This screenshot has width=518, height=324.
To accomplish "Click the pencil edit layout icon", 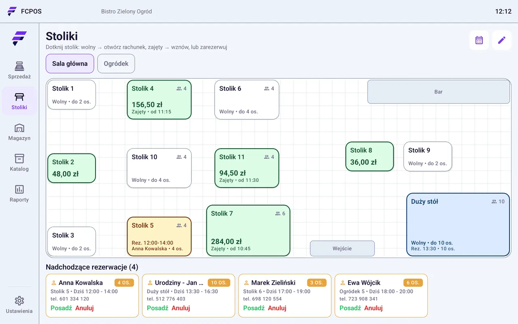I will (x=502, y=40).
